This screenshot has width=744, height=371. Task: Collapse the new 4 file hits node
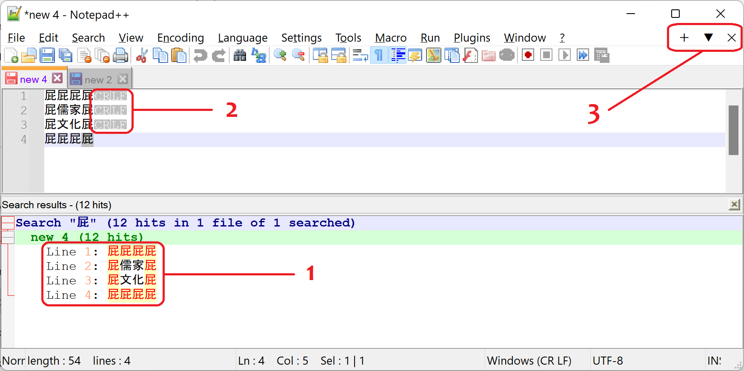coord(8,237)
